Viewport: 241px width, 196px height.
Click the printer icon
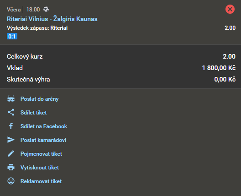tap(11, 167)
